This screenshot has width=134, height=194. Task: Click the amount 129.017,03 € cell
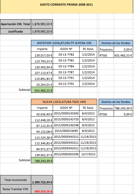coord(42,55)
